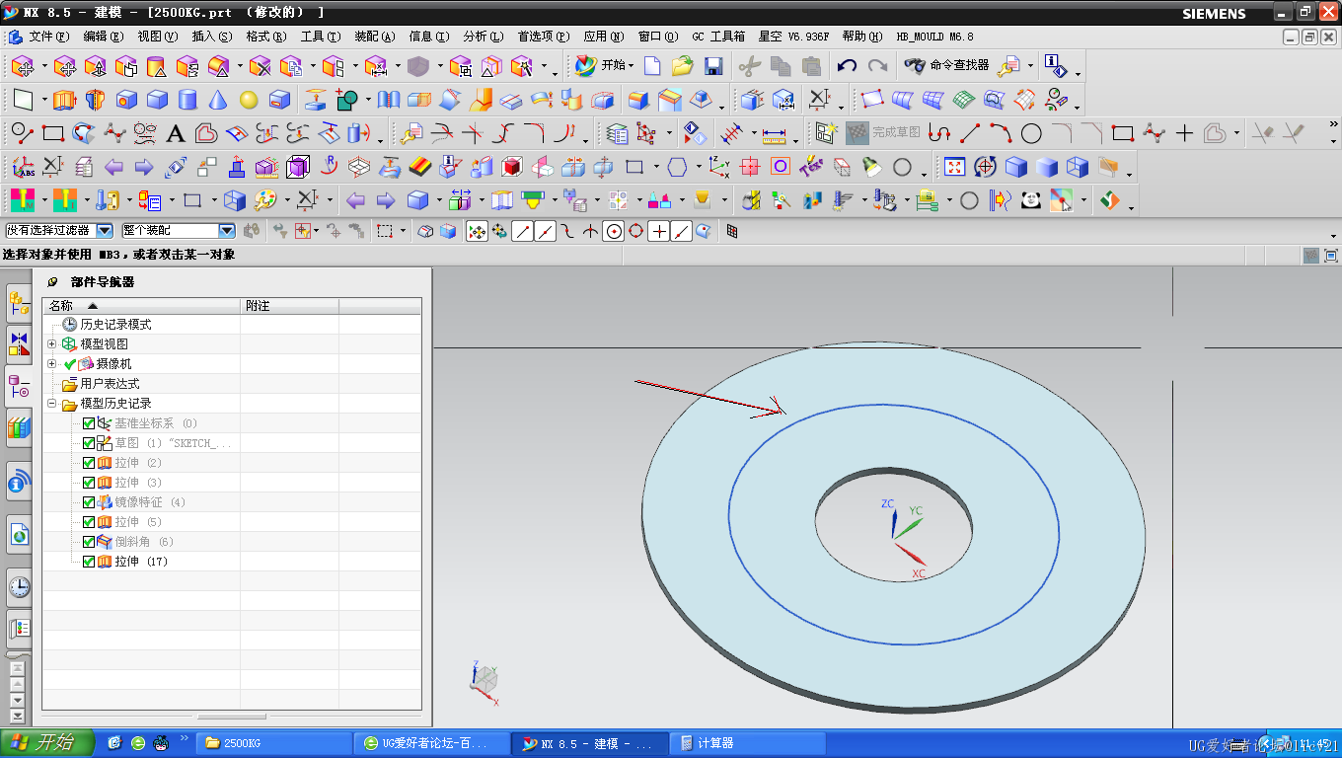Image resolution: width=1342 pixels, height=758 pixels.
Task: Select the sketch Line tool
Action: tap(971, 133)
